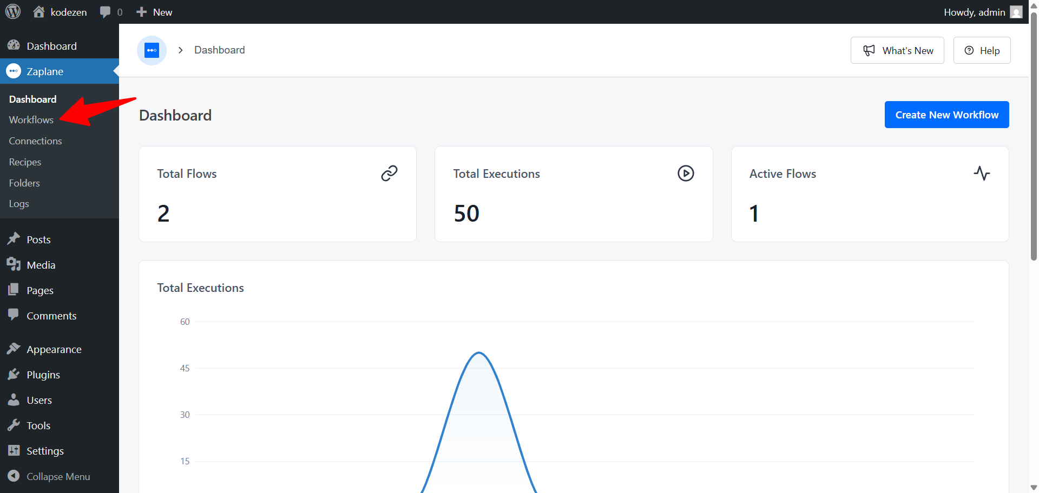Click the sidebar Comments speech bubble icon
The width and height of the screenshot is (1039, 493).
coord(14,315)
